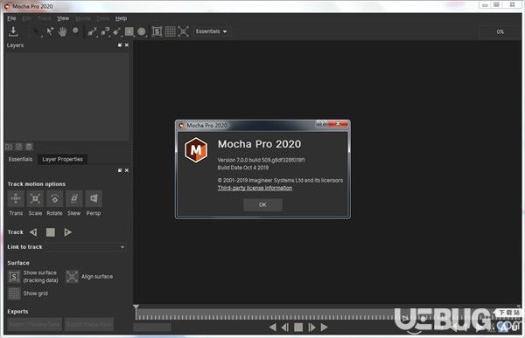Minimize the Mocha Pro 2020 main window

[x=485, y=5]
